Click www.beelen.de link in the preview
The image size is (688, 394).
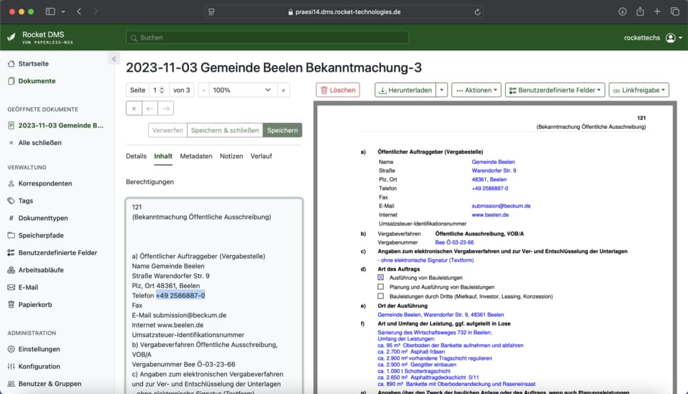point(490,215)
